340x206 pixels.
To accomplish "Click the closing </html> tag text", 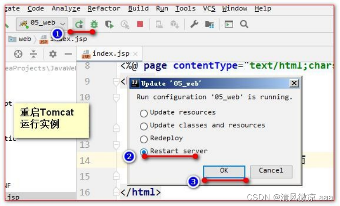I will (141, 192).
